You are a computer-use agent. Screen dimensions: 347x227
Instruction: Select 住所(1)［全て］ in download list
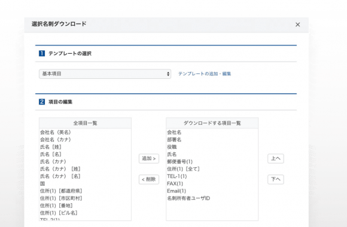(212, 169)
